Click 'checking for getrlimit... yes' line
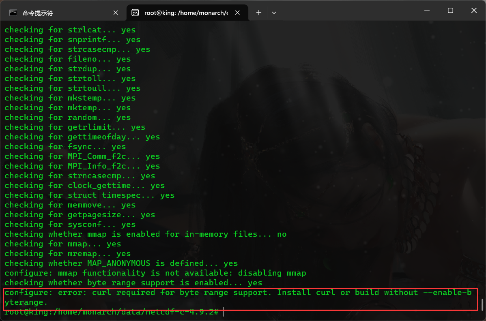This screenshot has height=321, width=486. pyautogui.click(x=75, y=127)
